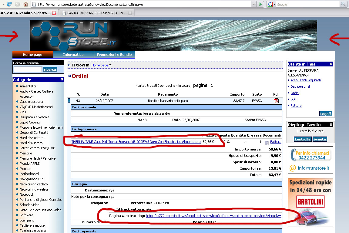349x233 pixels.
Task: Open the Informatica menu tab
Action: [73, 55]
